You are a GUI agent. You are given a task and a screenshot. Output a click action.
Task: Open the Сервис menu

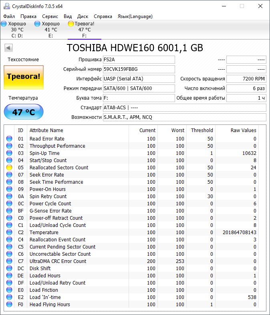(x=50, y=16)
